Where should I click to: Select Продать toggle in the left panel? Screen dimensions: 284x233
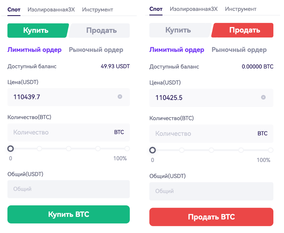99,30
